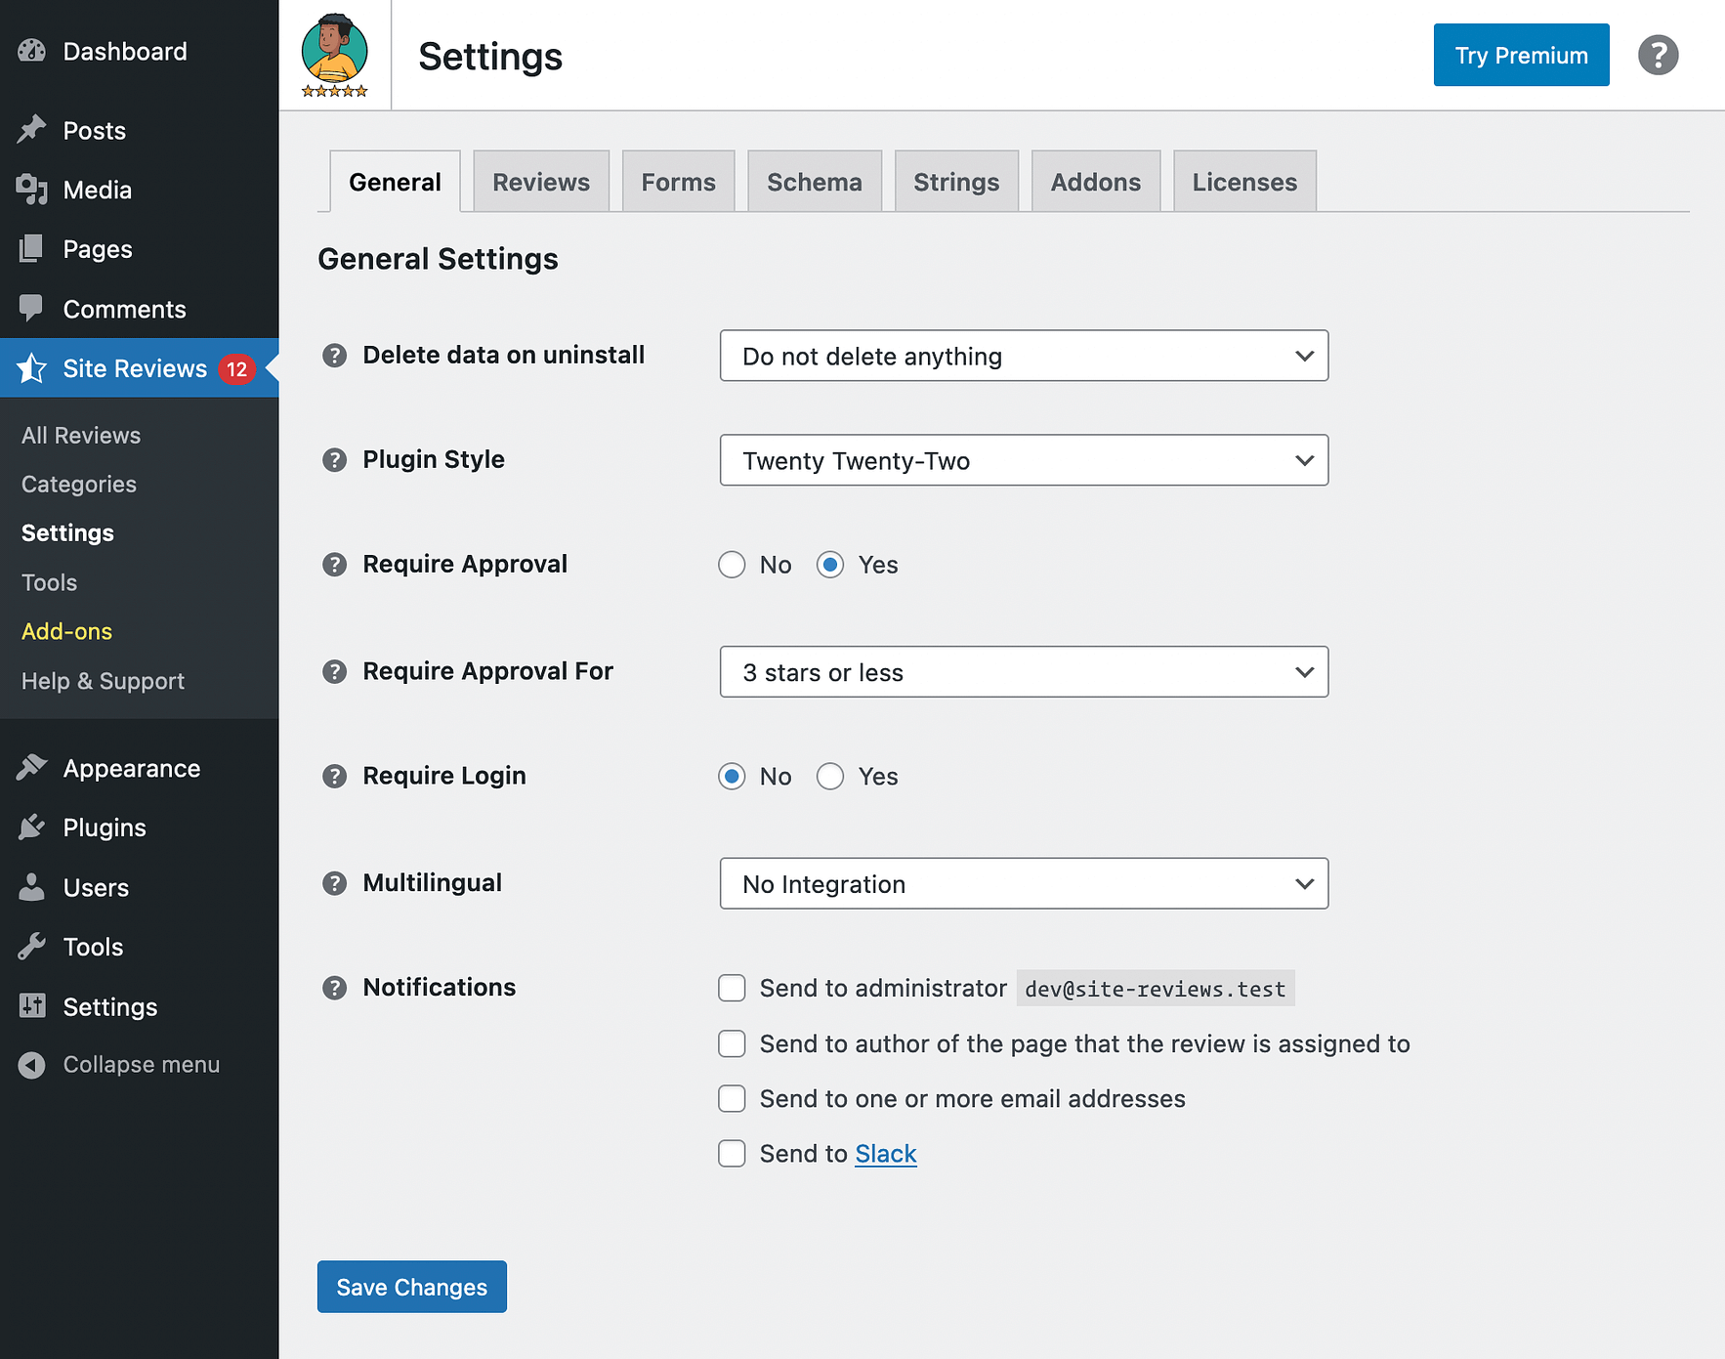Open the Licenses tab
This screenshot has width=1725, height=1359.
[1243, 181]
